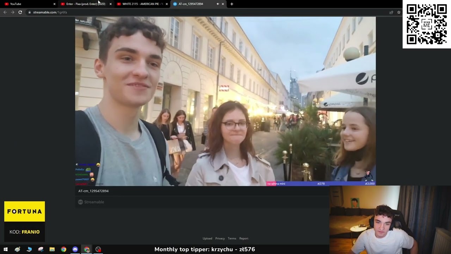The height and width of the screenshot is (254, 451).
Task: Click the Monthly top tipper text
Action: (205, 249)
